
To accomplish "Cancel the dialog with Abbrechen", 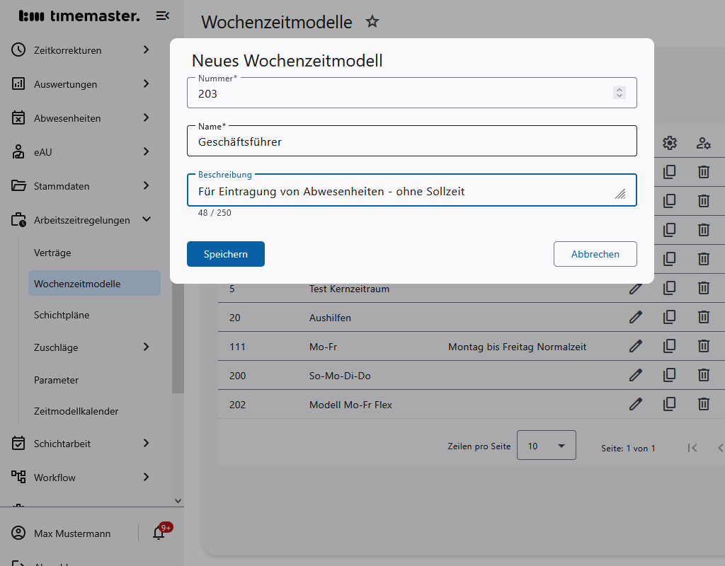I will pos(595,254).
